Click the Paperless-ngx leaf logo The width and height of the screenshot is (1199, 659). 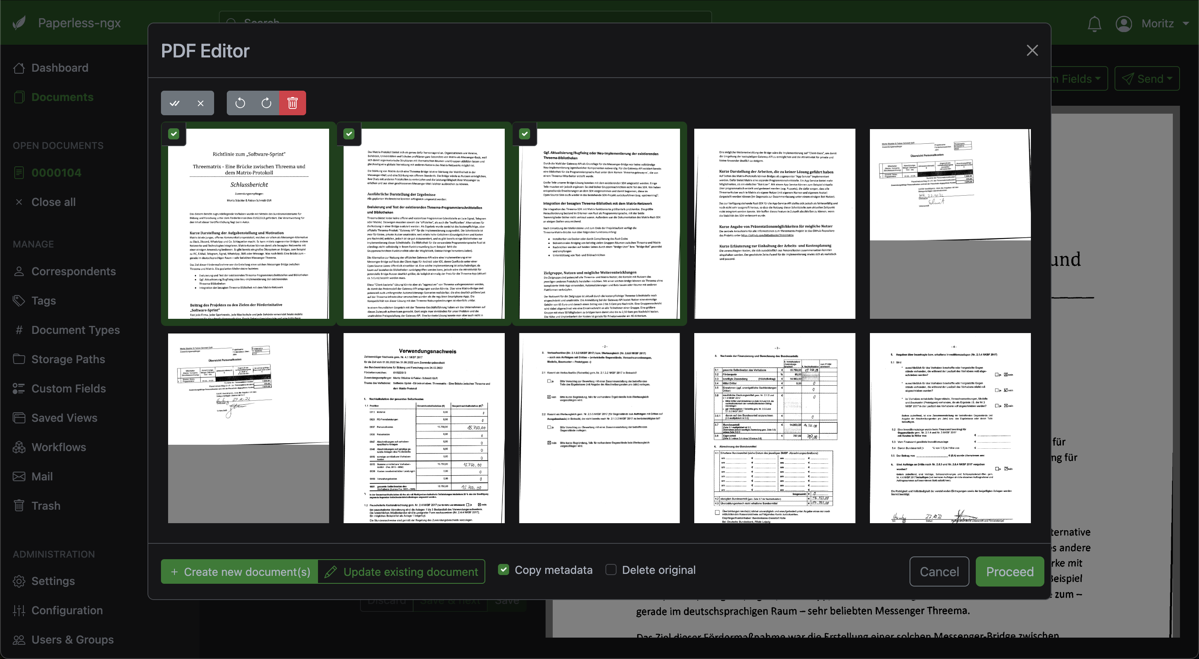19,23
